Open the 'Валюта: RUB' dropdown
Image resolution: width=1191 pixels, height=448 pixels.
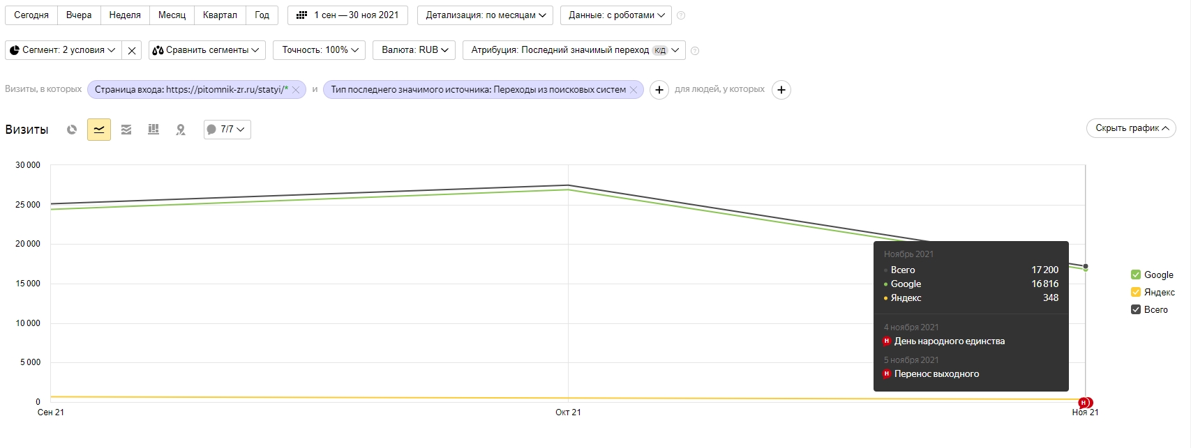click(414, 50)
